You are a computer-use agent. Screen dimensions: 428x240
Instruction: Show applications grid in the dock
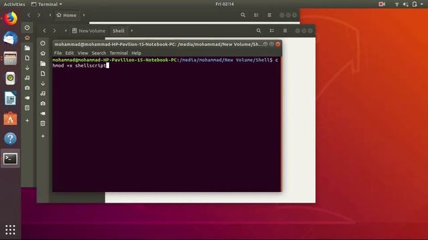pyautogui.click(x=11, y=230)
